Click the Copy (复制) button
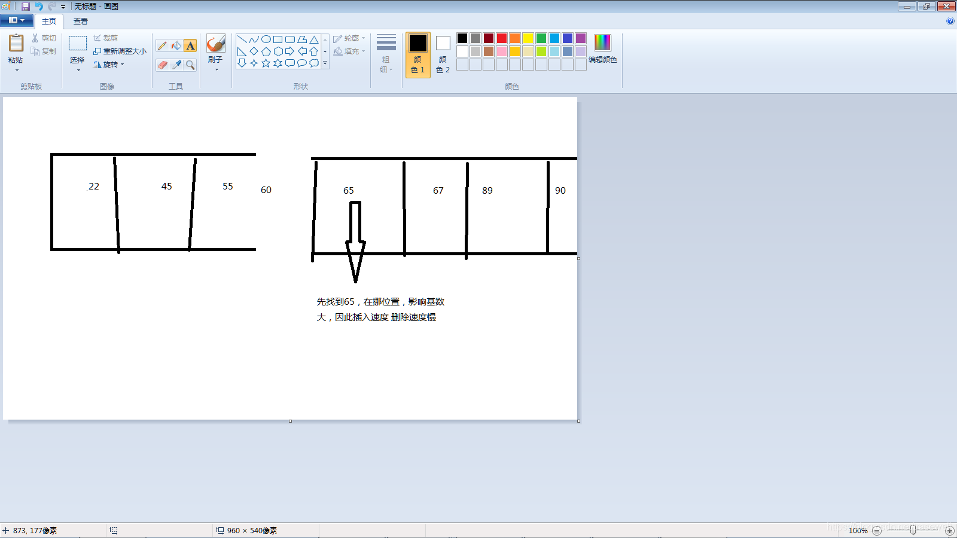This screenshot has width=957, height=538. pos(44,51)
